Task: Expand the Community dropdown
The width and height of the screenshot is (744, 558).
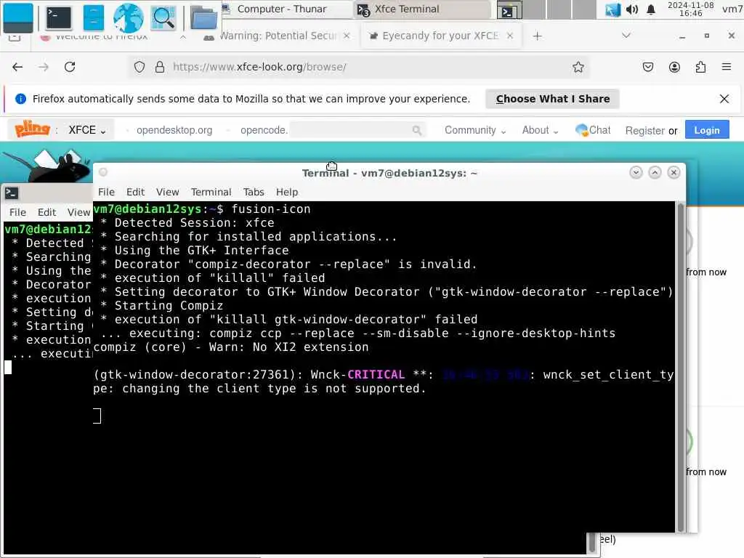Action: pos(475,130)
